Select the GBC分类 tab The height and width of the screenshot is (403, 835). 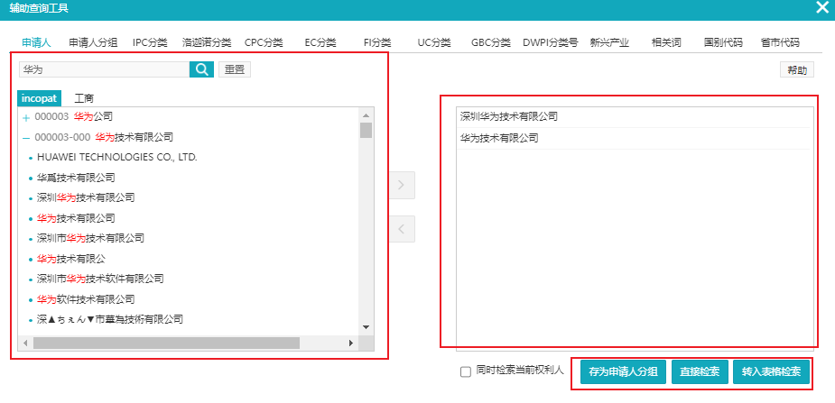pyautogui.click(x=491, y=42)
